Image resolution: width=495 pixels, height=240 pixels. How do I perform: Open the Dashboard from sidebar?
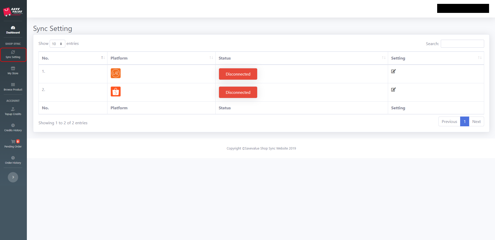pos(13,30)
